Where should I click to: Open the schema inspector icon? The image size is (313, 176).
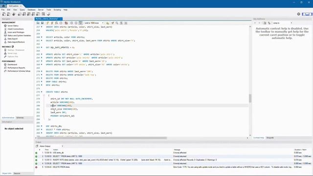[x=14, y=14]
